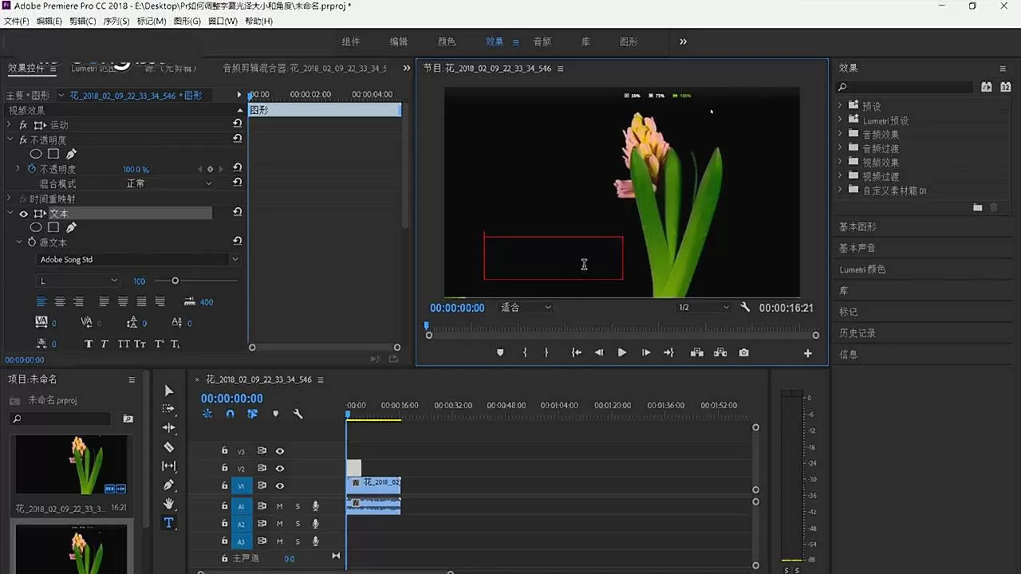This screenshot has width=1021, height=574.
Task: Add a marker in the timeline panel
Action: [275, 414]
